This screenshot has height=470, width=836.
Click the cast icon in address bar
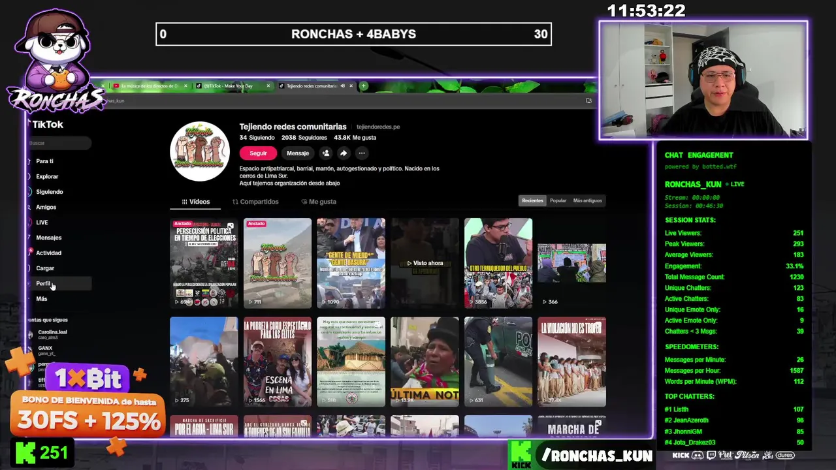coord(588,101)
